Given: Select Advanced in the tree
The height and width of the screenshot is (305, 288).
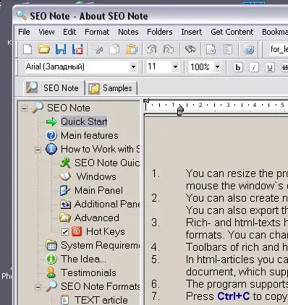Looking at the screenshot, I should click(97, 218).
